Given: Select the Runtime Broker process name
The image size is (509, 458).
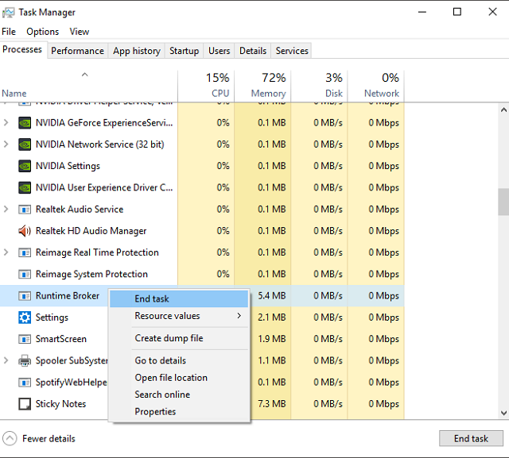Looking at the screenshot, I should (x=68, y=296).
